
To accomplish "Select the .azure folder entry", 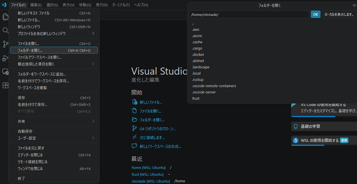I will pos(272,36).
